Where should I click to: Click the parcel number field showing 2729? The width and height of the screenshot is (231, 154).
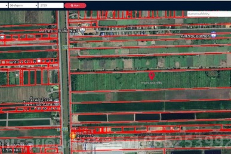tap(51, 5)
